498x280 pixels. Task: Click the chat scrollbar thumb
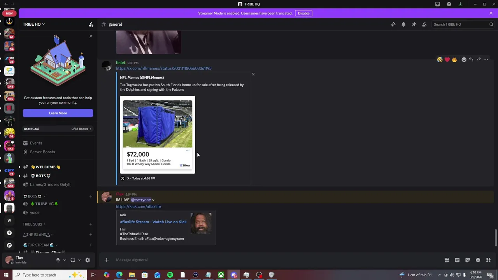pos(496,238)
